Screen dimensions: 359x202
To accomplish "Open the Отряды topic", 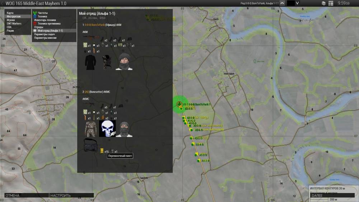I will pyautogui.click(x=39, y=27).
